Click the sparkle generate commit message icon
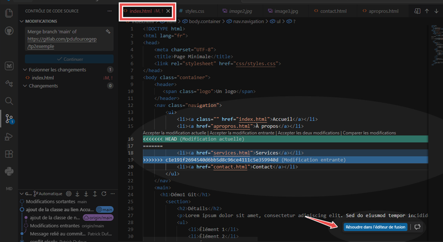Image resolution: width=443 pixels, height=242 pixels. [108, 32]
